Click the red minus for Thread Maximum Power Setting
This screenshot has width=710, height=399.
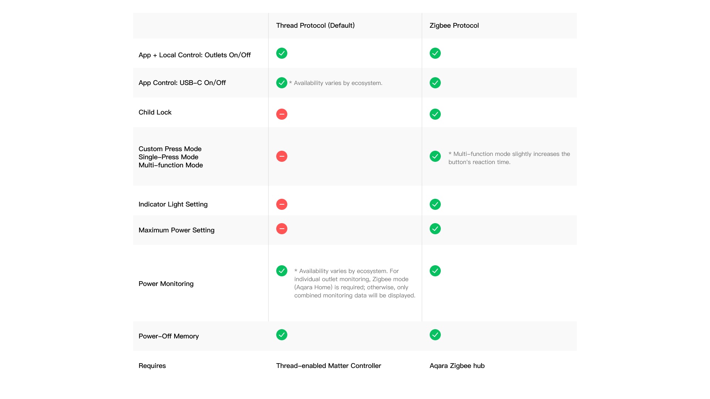click(x=281, y=229)
